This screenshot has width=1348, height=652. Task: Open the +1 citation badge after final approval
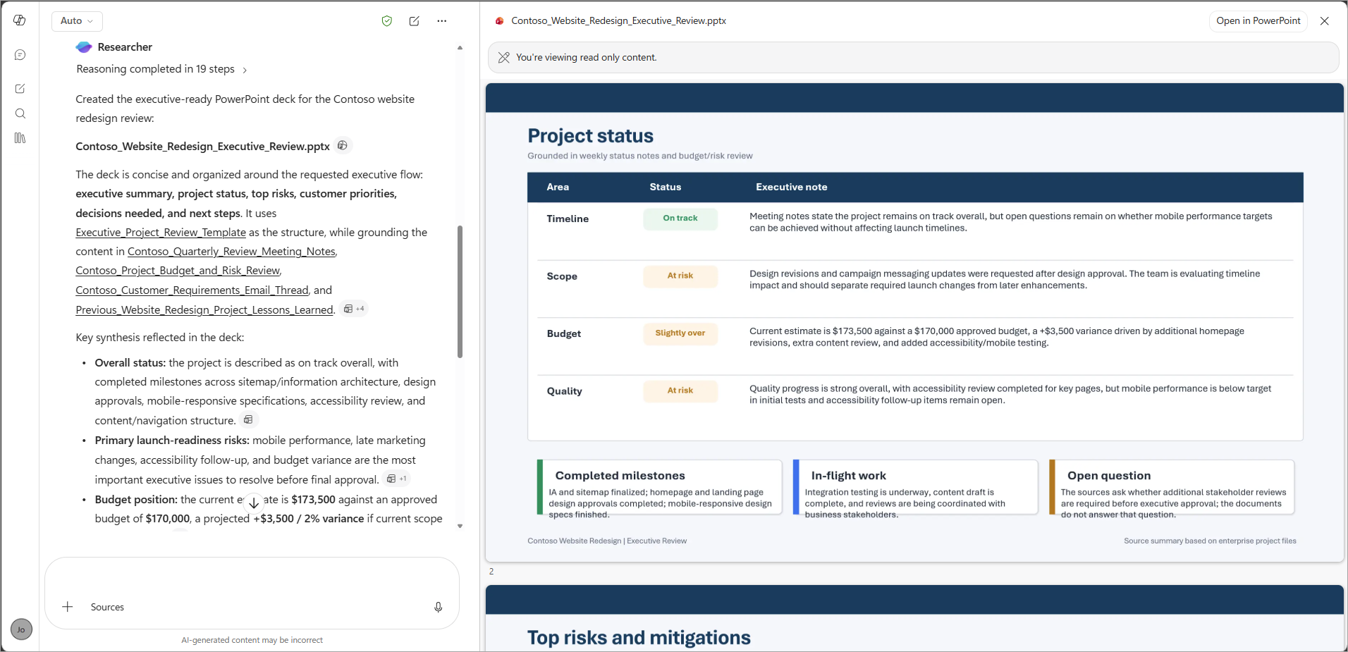397,479
